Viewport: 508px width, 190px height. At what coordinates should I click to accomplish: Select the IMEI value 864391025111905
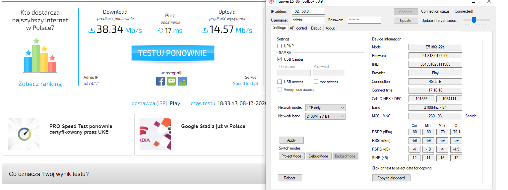[x=435, y=64]
